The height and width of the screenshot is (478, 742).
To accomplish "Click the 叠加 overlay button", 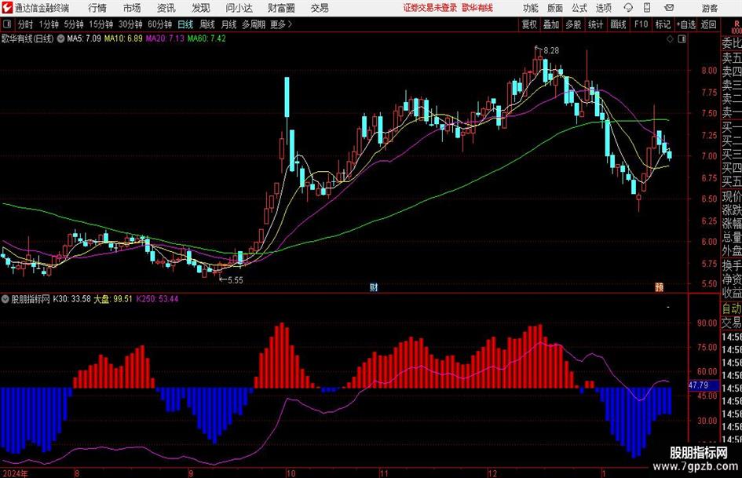I will pyautogui.click(x=551, y=24).
